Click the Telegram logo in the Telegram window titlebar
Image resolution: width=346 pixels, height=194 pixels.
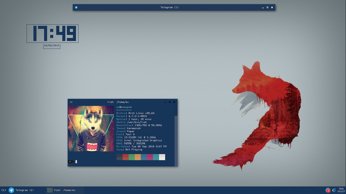tap(76, 7)
